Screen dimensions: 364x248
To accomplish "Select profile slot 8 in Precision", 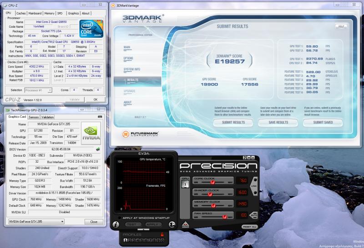I will pyautogui.click(x=154, y=240).
